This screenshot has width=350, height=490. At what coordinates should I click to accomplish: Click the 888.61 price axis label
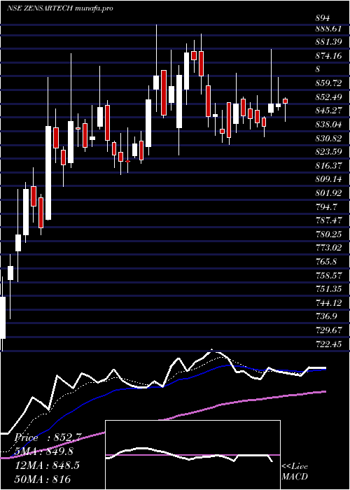(328, 29)
